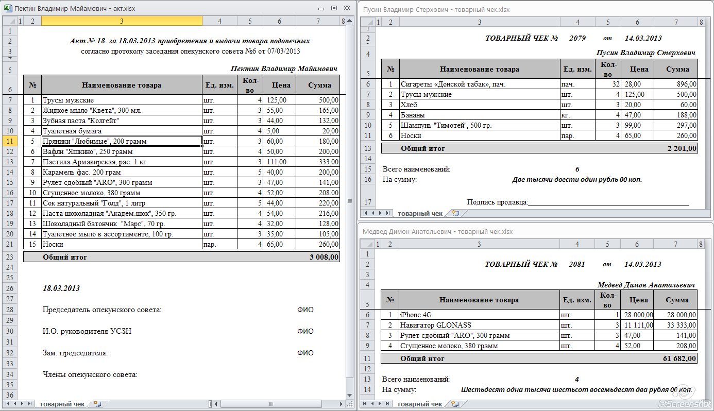The width and height of the screenshot is (714, 411).
Task: Select the Пастила Армавирская, рас. 1 кг cell
Action: coord(122,162)
